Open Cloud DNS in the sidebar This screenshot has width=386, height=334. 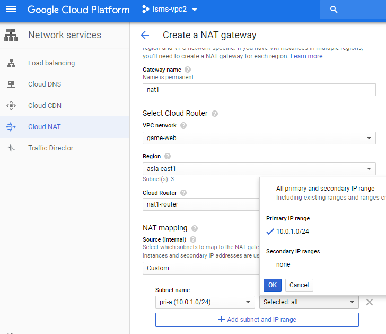tap(45, 84)
